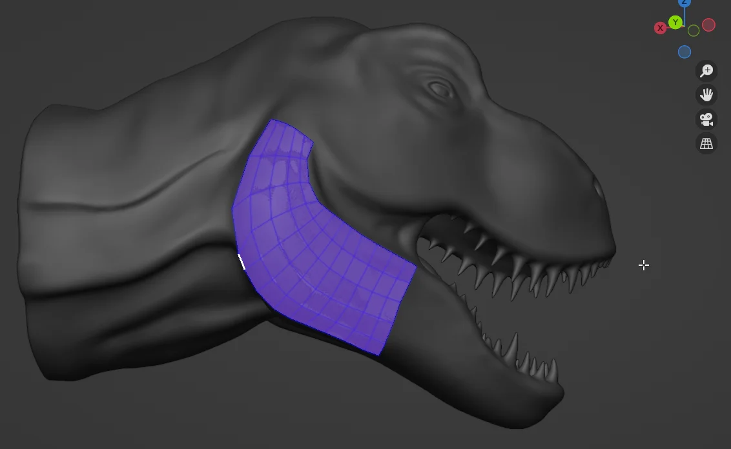Click the red X axis on the gizmo
Screen dimensions: 731x449
point(660,28)
